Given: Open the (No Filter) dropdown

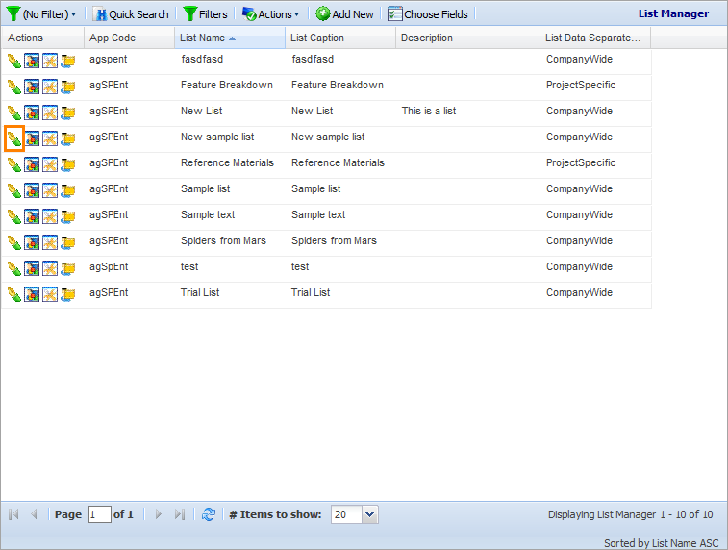Looking at the screenshot, I should (x=41, y=14).
